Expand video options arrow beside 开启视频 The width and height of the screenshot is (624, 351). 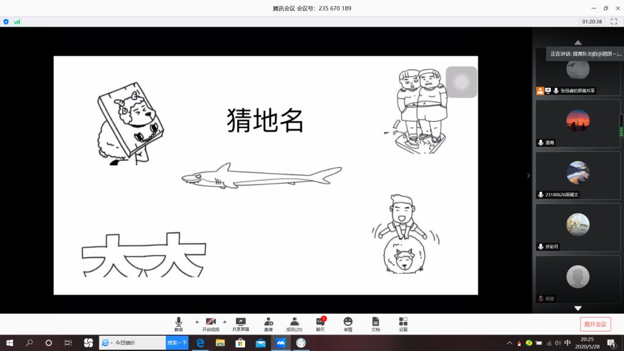tap(225, 321)
